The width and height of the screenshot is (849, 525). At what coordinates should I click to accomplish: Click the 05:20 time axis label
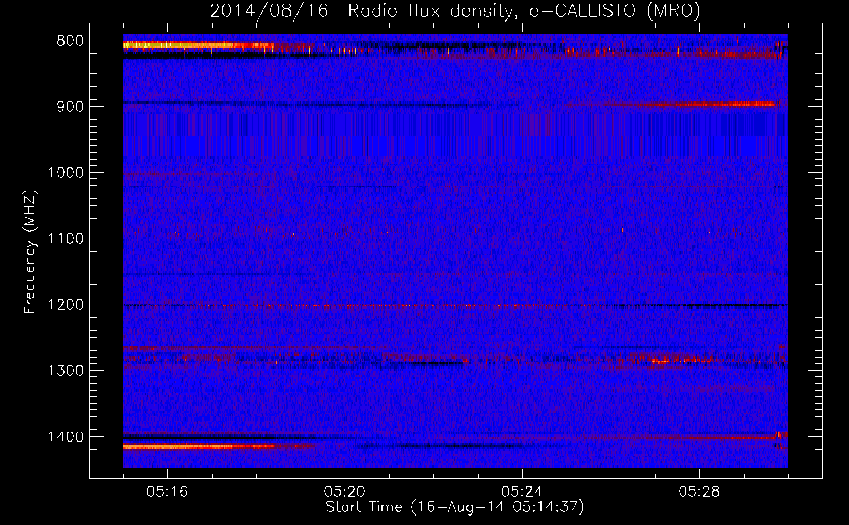[345, 492]
